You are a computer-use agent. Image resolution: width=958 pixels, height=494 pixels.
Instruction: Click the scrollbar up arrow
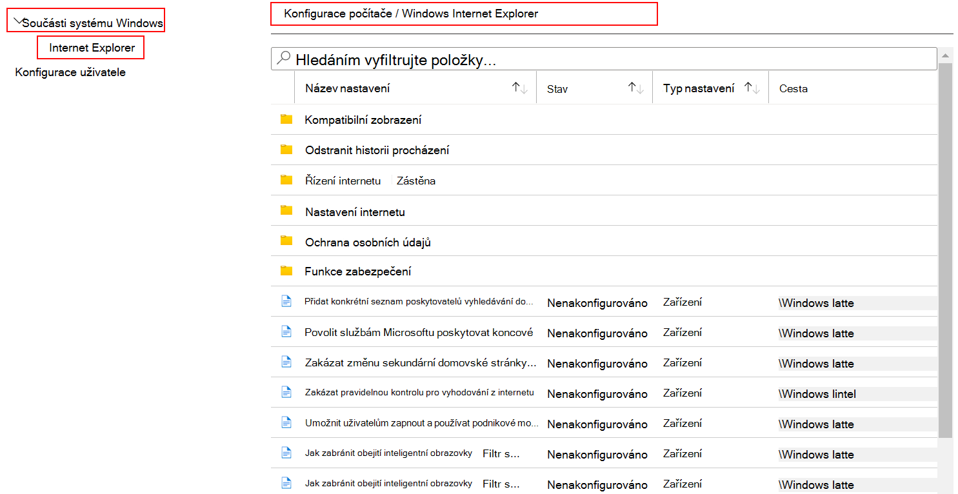point(946,55)
